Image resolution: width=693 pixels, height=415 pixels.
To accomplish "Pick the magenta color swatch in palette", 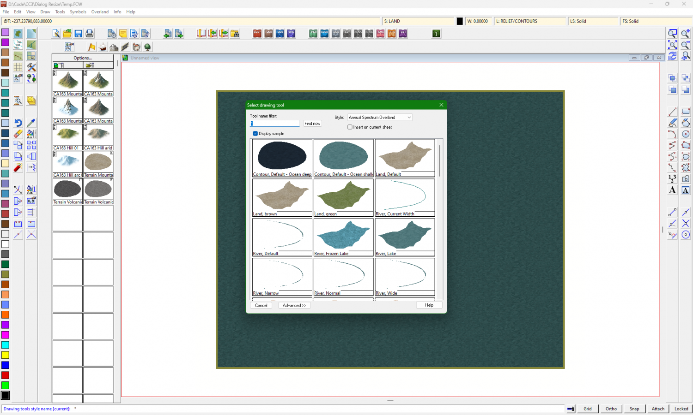I will pos(5,335).
